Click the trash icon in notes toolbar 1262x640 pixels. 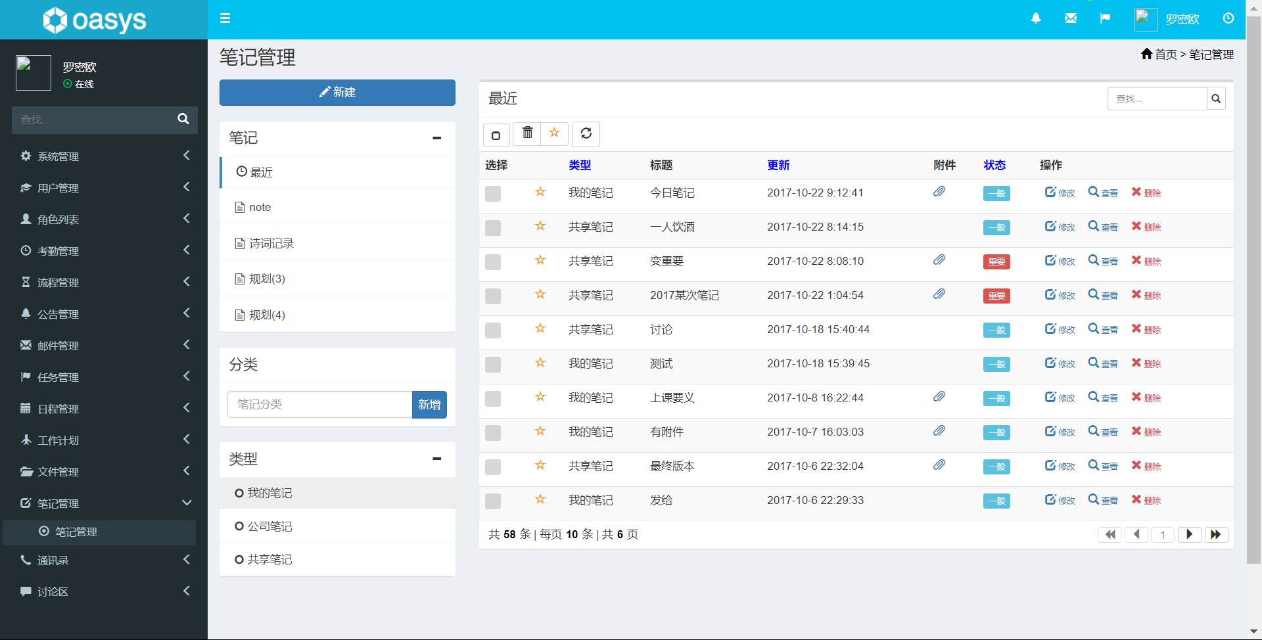(526, 133)
